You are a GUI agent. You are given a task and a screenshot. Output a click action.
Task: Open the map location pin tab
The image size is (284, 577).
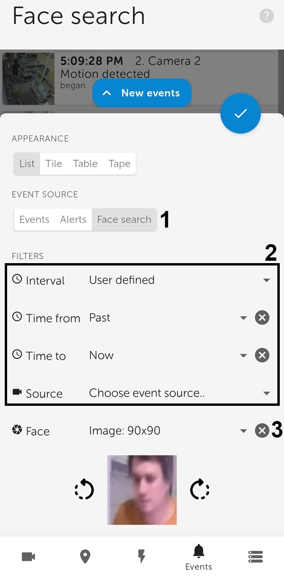85,557
